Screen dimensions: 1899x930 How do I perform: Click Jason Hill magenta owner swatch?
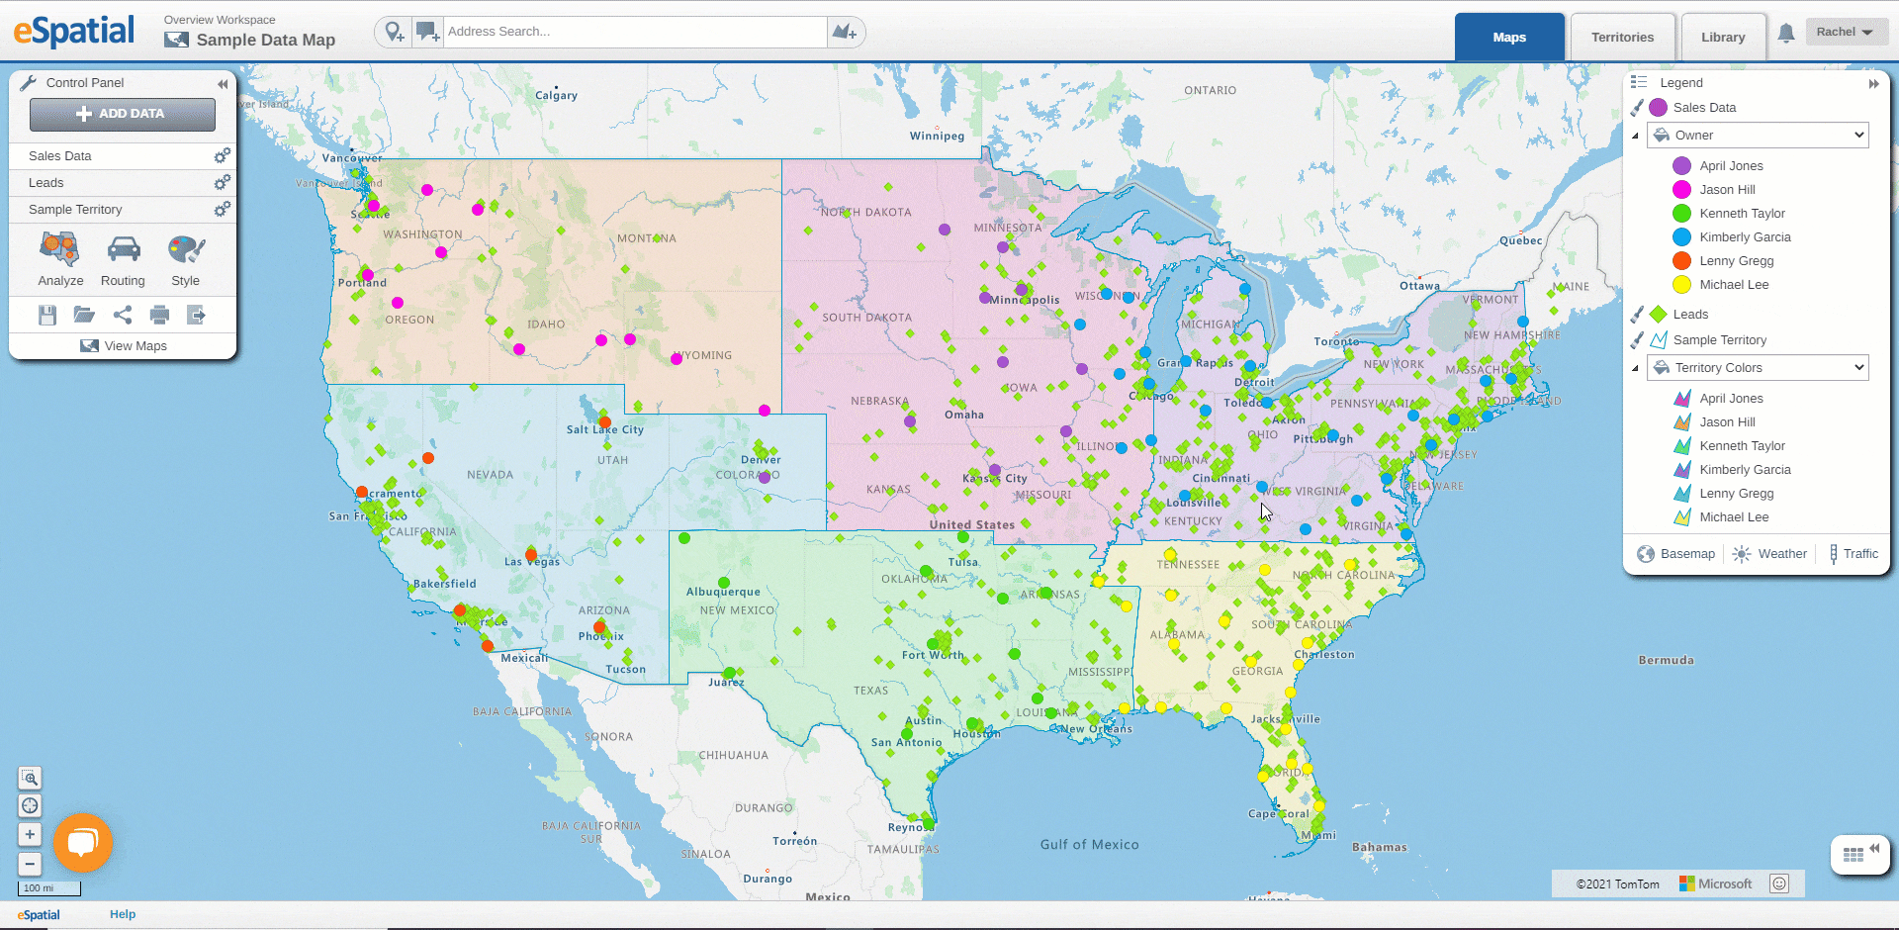1681,190
